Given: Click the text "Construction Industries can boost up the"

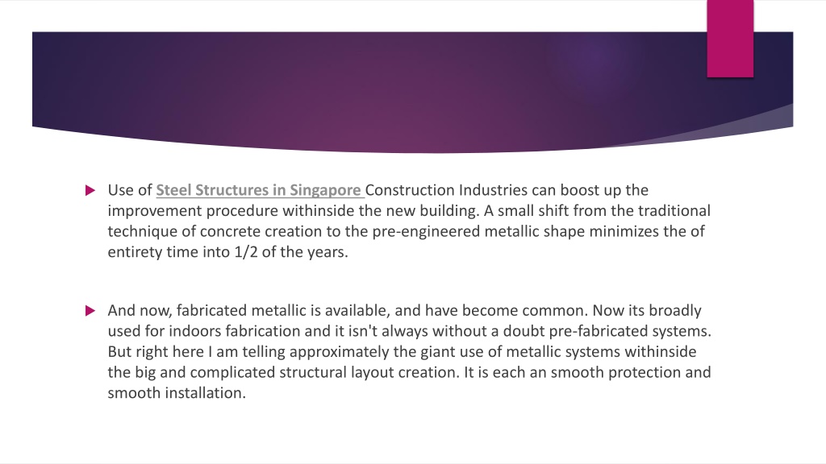Looking at the screenshot, I should pos(507,190).
